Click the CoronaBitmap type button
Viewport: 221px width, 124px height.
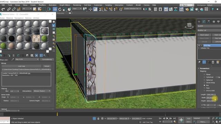click(x=47, y=59)
